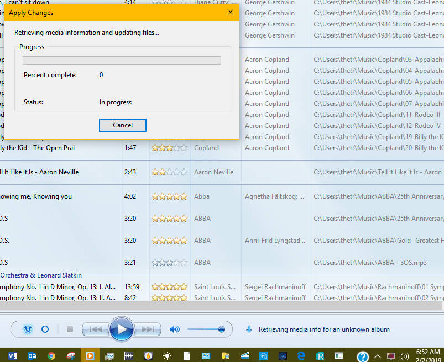Toggle repeat mode in the player
This screenshot has width=444, height=362.
pyautogui.click(x=45, y=329)
